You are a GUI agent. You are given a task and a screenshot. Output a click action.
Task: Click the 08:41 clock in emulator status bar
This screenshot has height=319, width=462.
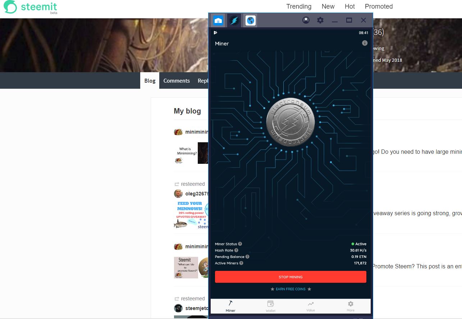pyautogui.click(x=363, y=33)
